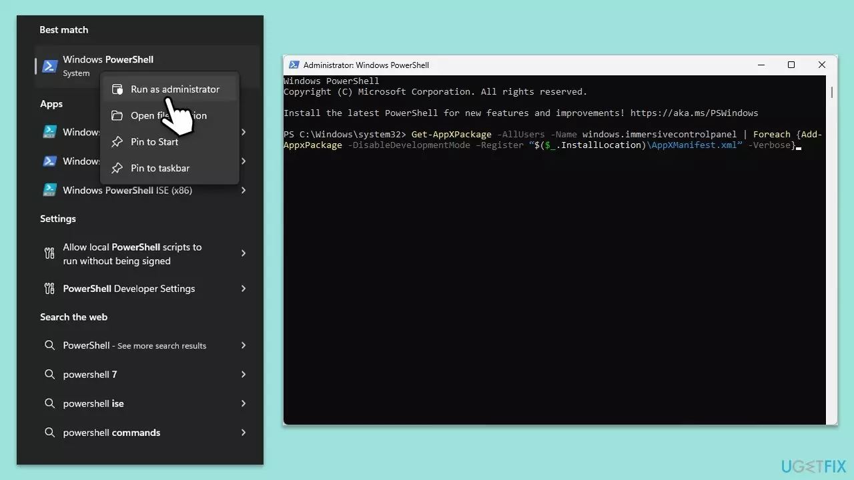Click the Pin to Start pin icon

[117, 142]
